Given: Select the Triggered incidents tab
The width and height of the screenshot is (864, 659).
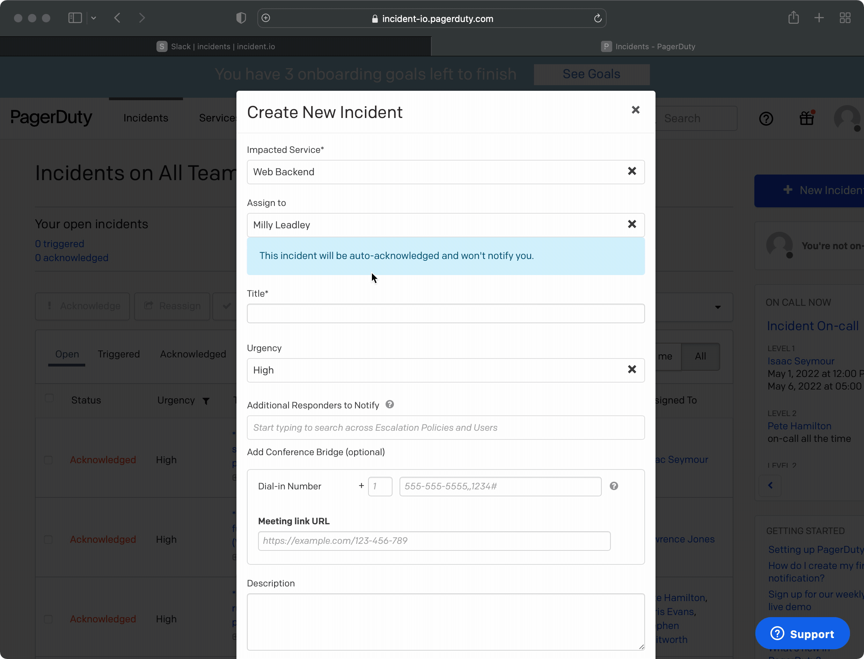Looking at the screenshot, I should [x=118, y=354].
